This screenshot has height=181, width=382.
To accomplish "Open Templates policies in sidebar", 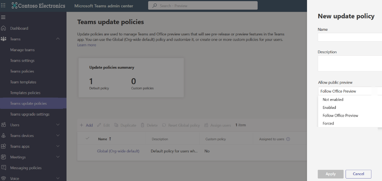I will [x=25, y=93].
